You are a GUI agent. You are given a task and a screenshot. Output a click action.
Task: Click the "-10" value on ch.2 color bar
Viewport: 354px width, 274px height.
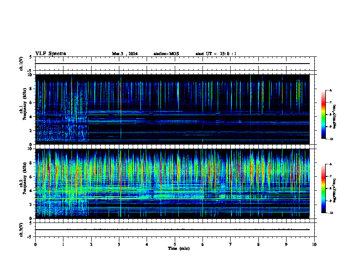[x=331, y=213]
